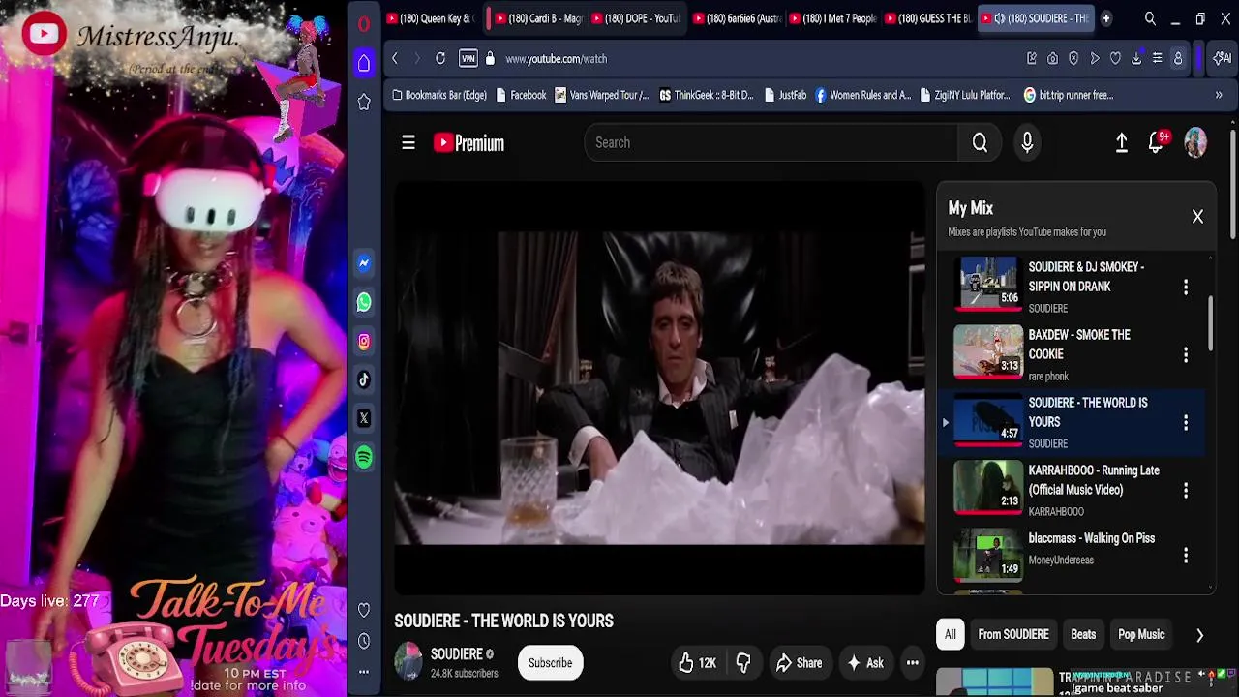Screen dimensions: 1239x697
Task: Open the sidebar three-dot setup menu
Action: click(x=364, y=671)
